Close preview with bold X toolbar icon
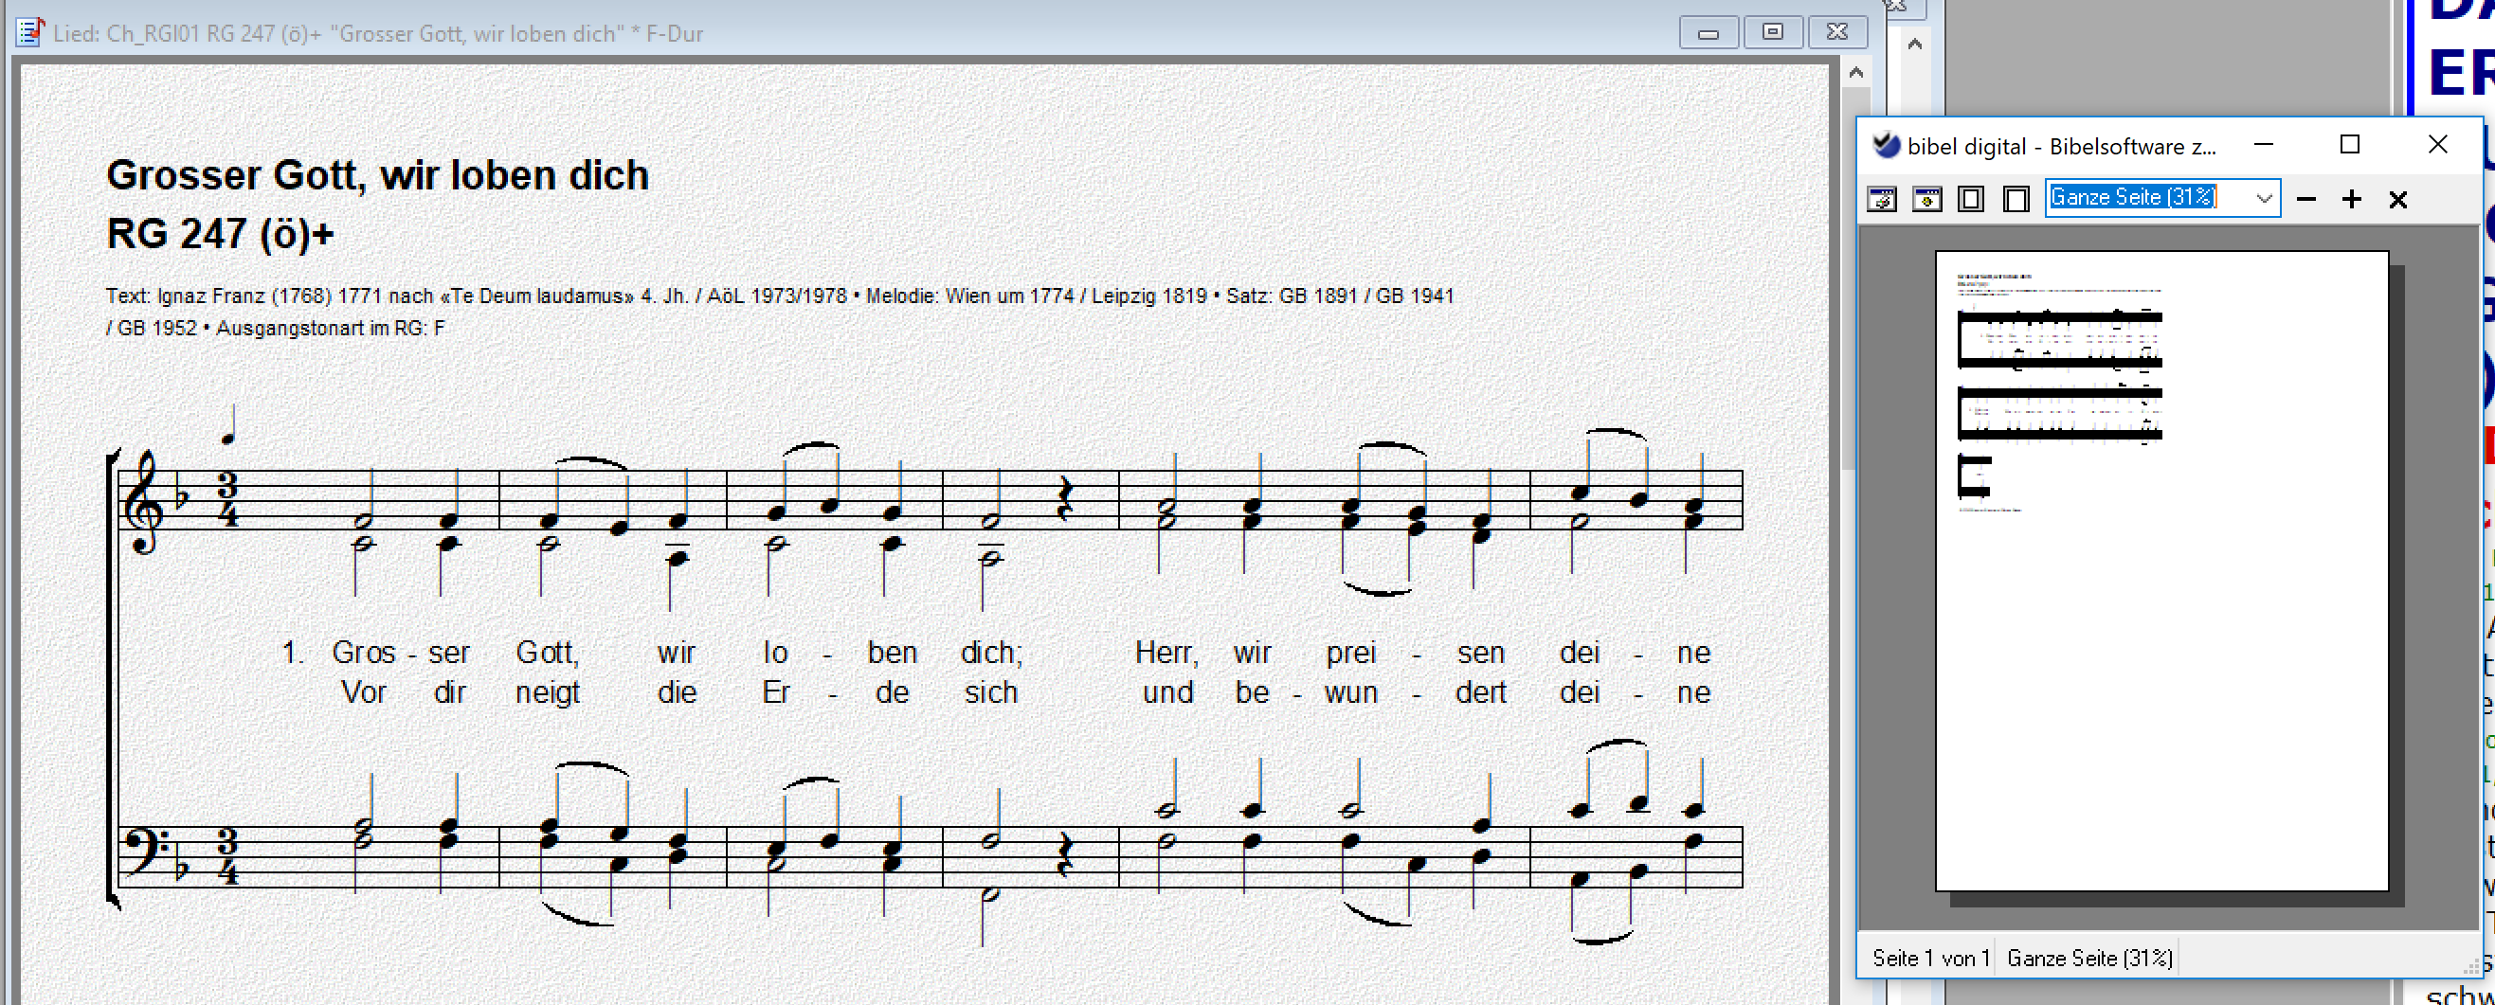This screenshot has width=2495, height=1005. tap(2398, 200)
